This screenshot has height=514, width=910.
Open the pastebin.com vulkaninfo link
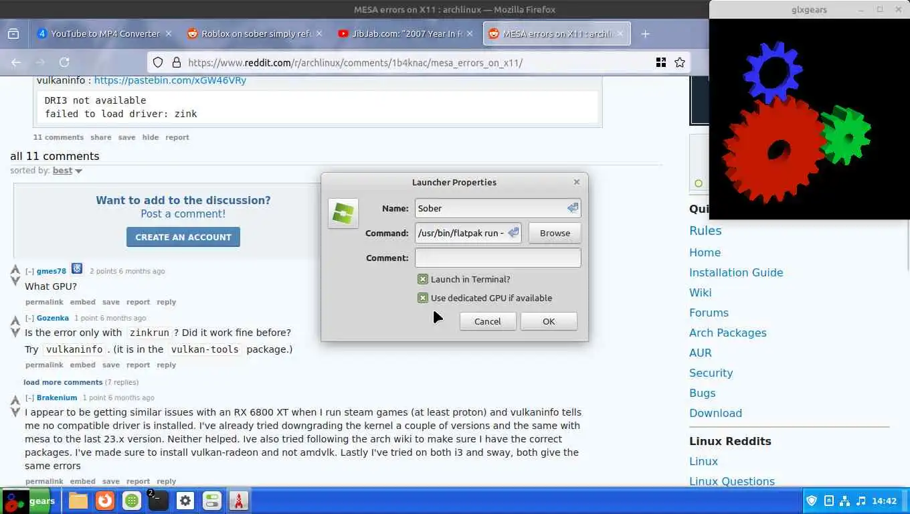(x=170, y=80)
